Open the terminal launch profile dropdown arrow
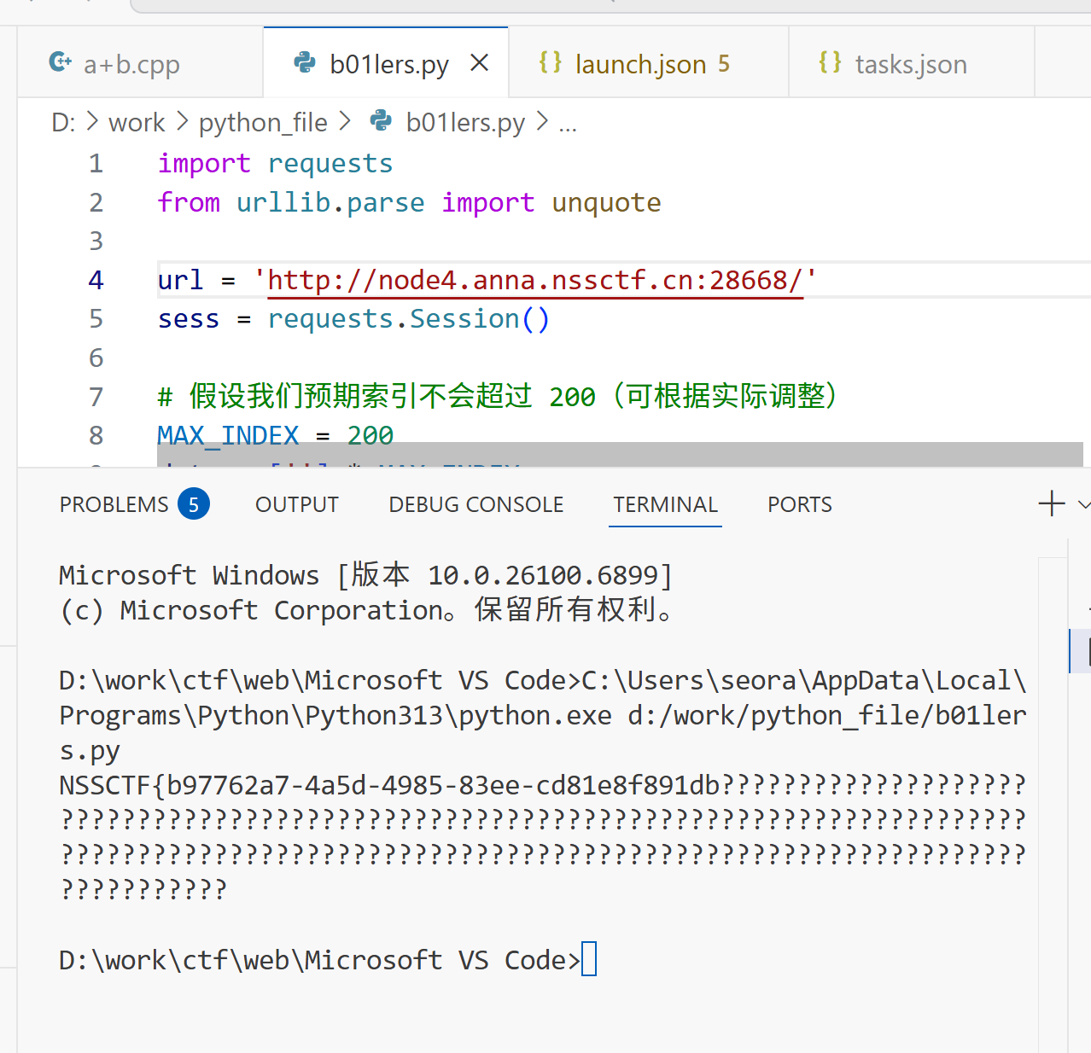 pyautogui.click(x=1084, y=504)
